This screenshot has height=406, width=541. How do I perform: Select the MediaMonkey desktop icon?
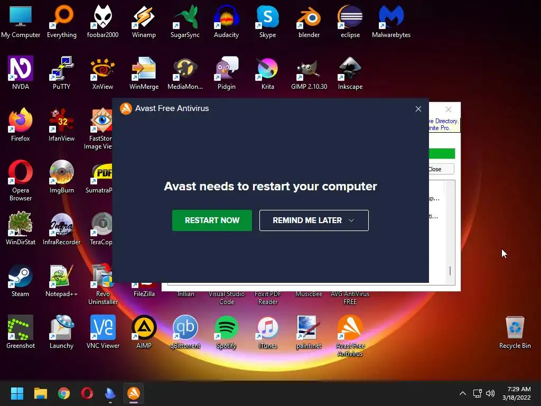(185, 73)
